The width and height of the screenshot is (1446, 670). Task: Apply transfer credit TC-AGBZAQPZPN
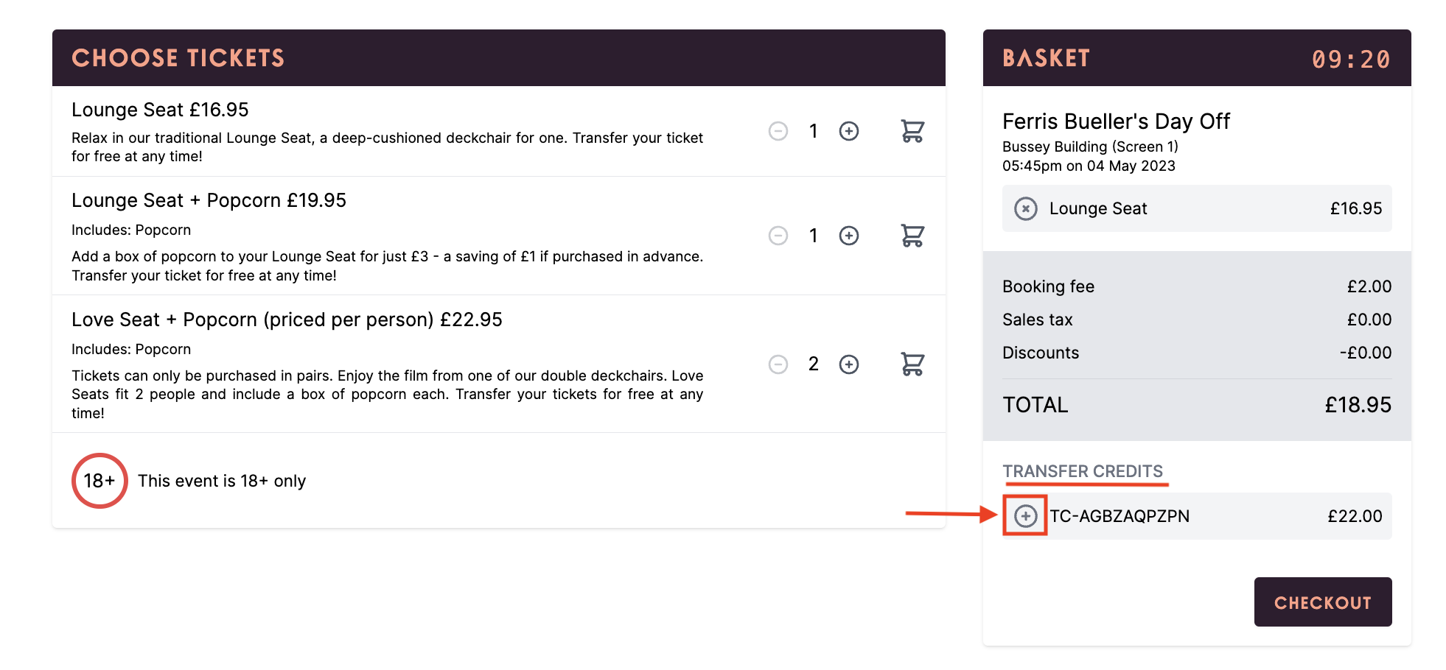(x=1025, y=516)
